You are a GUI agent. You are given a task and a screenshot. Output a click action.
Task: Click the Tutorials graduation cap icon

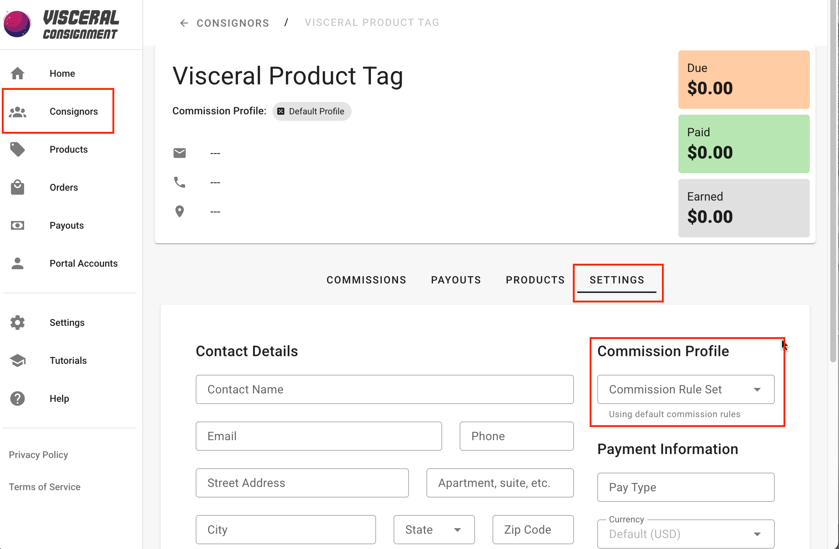[18, 361]
